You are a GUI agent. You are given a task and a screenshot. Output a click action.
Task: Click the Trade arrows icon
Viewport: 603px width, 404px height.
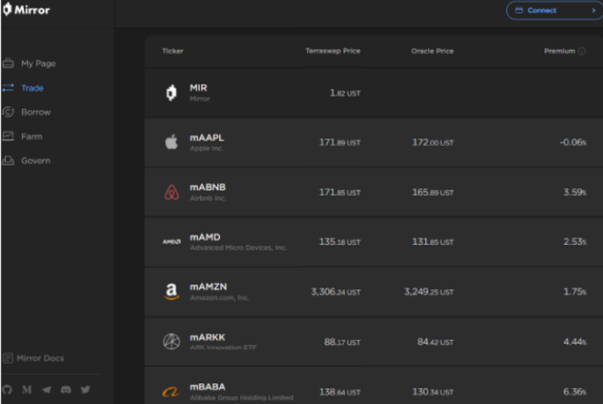(x=8, y=88)
